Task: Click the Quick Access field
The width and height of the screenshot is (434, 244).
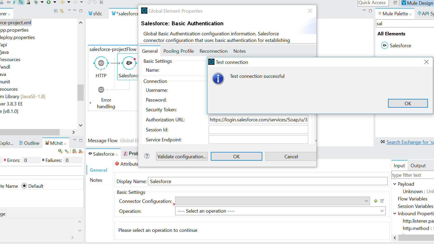Action: pyautogui.click(x=373, y=3)
